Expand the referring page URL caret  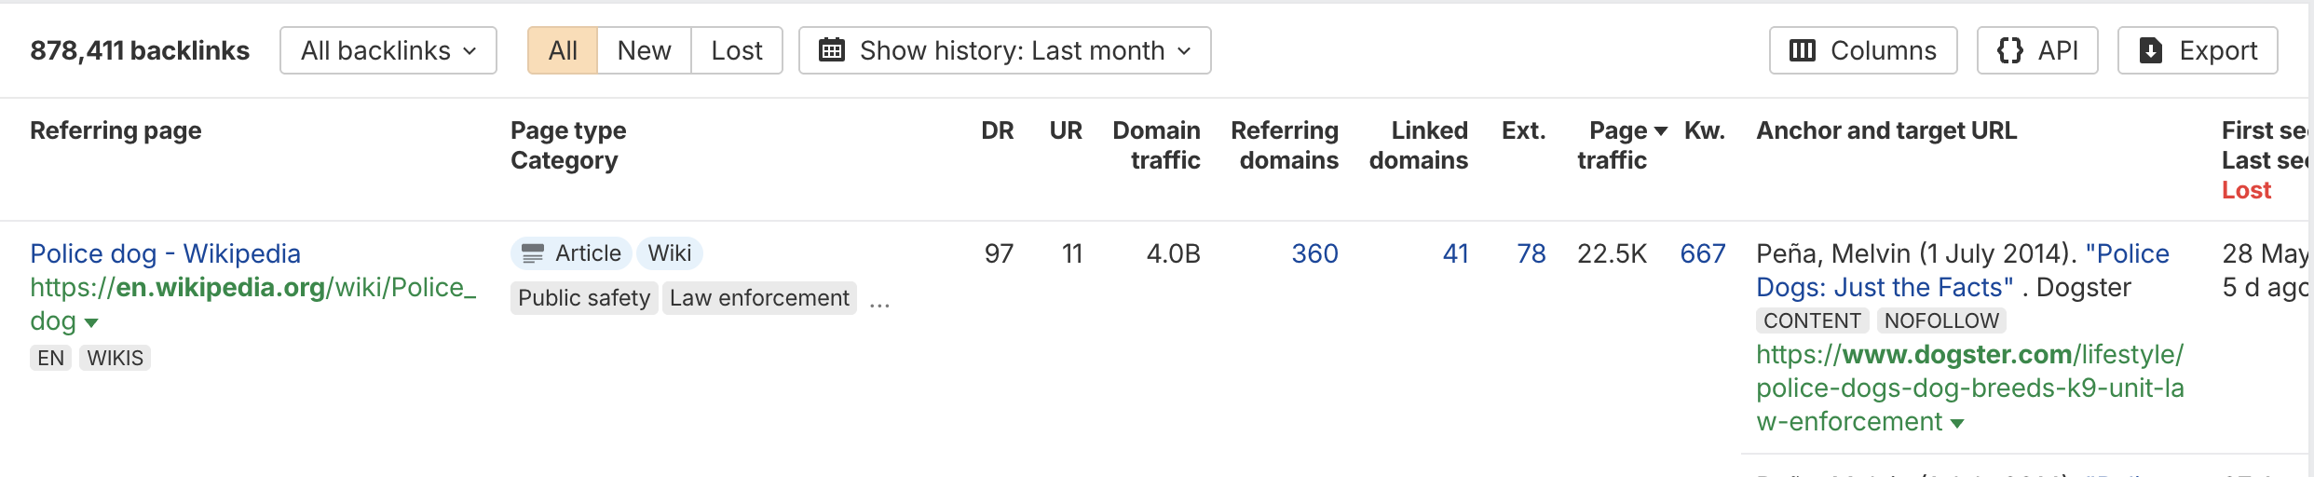click(91, 323)
